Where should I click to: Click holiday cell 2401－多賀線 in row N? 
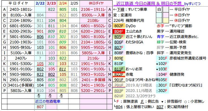click(93, 80)
